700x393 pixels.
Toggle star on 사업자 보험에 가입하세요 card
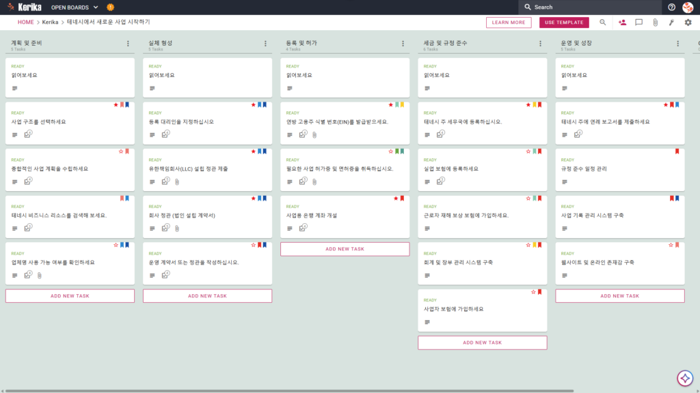[x=533, y=292]
